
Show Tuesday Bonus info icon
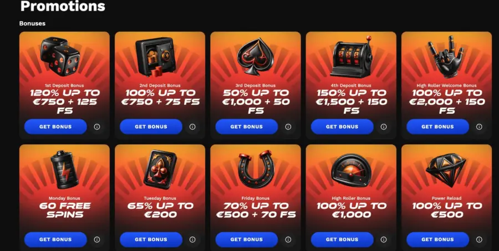click(x=192, y=239)
